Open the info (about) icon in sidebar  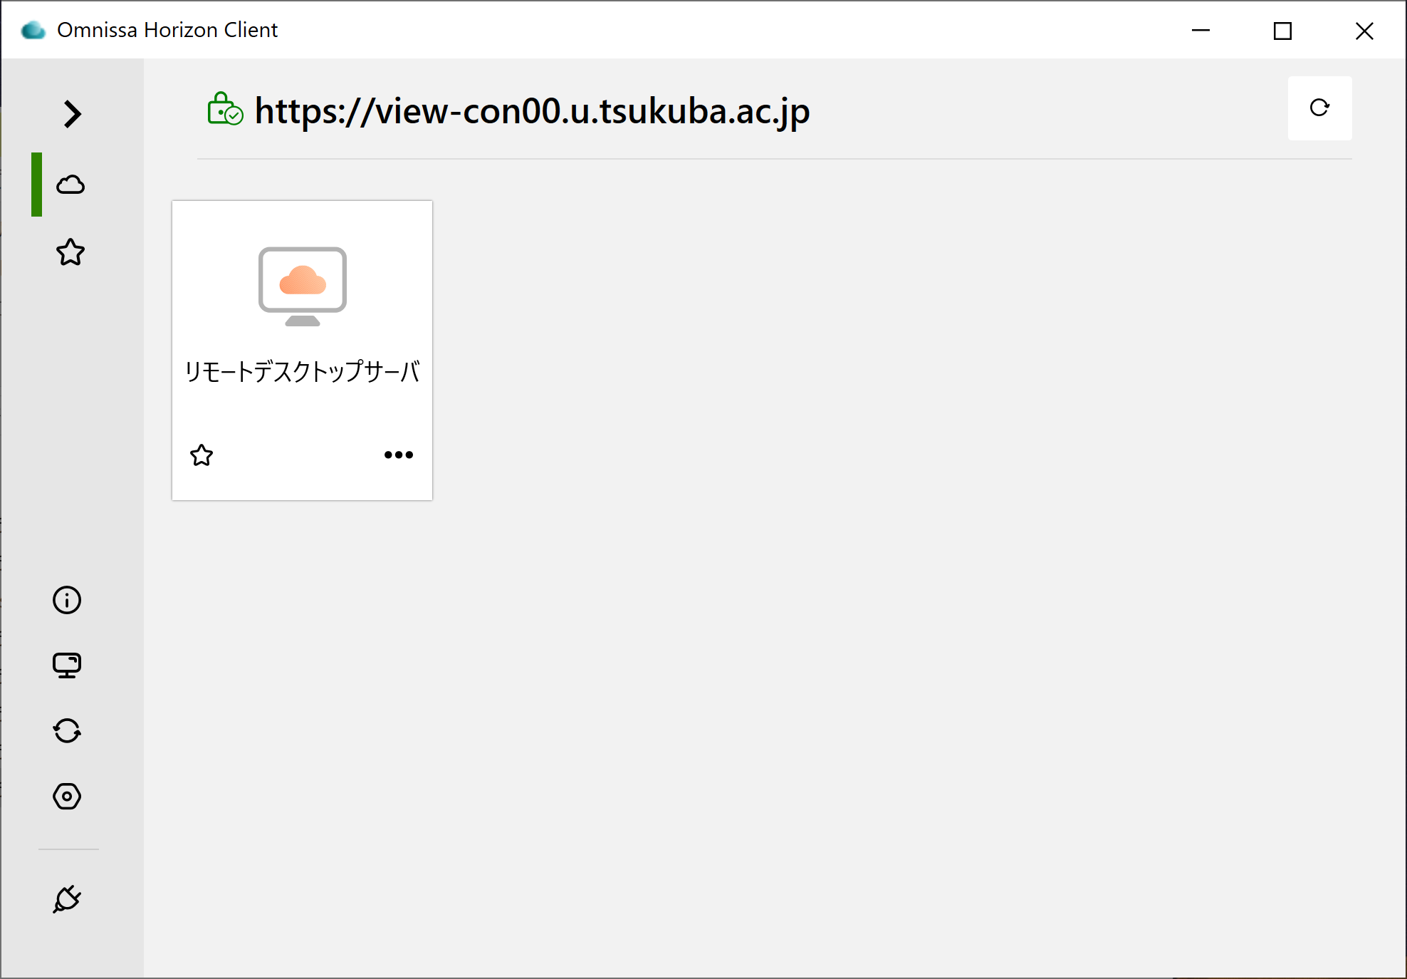click(x=67, y=600)
